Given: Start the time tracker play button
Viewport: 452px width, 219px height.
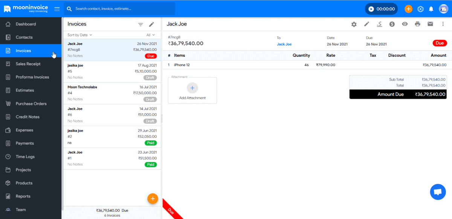Looking at the screenshot, I should pyautogui.click(x=371, y=9).
